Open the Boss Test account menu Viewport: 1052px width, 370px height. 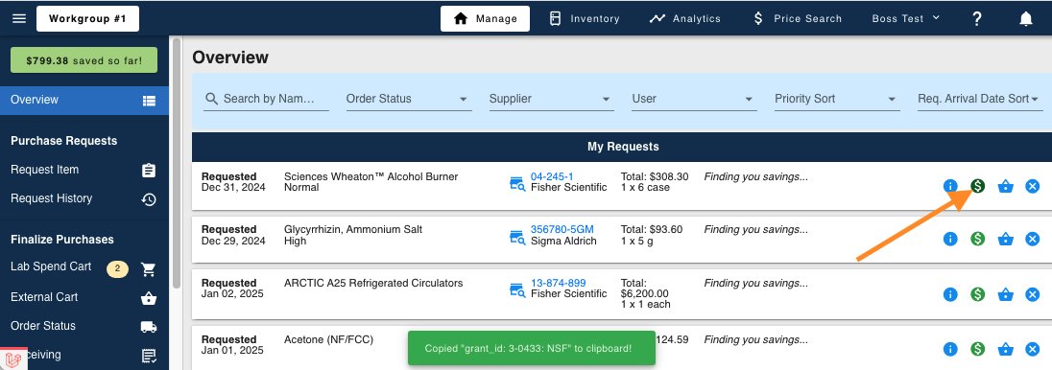point(906,19)
